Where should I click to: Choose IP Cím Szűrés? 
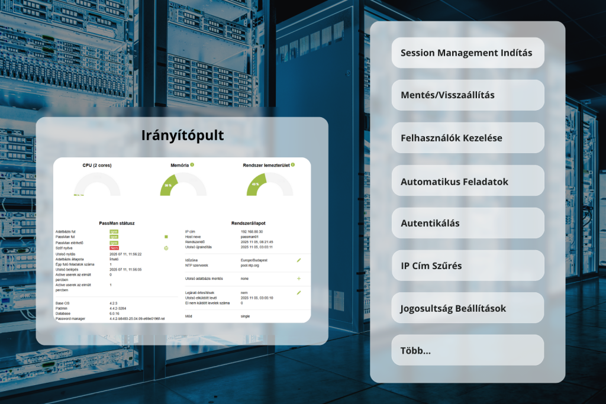tap(468, 266)
